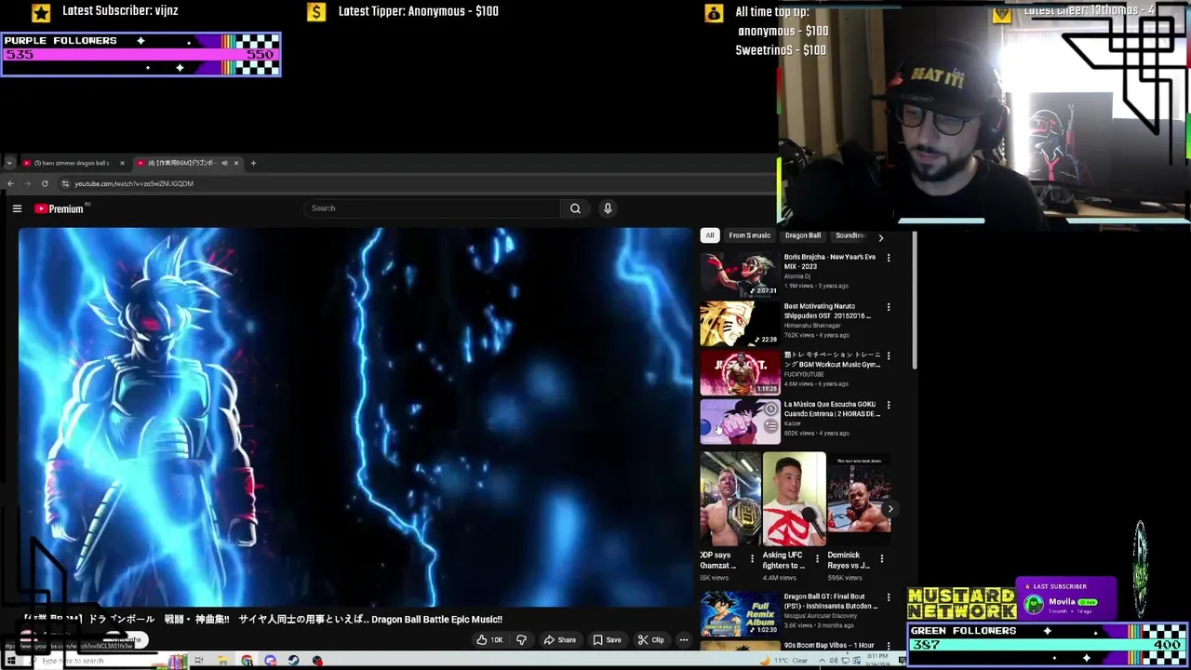This screenshot has width=1191, height=670.
Task: Create a Clip of the video
Action: [651, 639]
